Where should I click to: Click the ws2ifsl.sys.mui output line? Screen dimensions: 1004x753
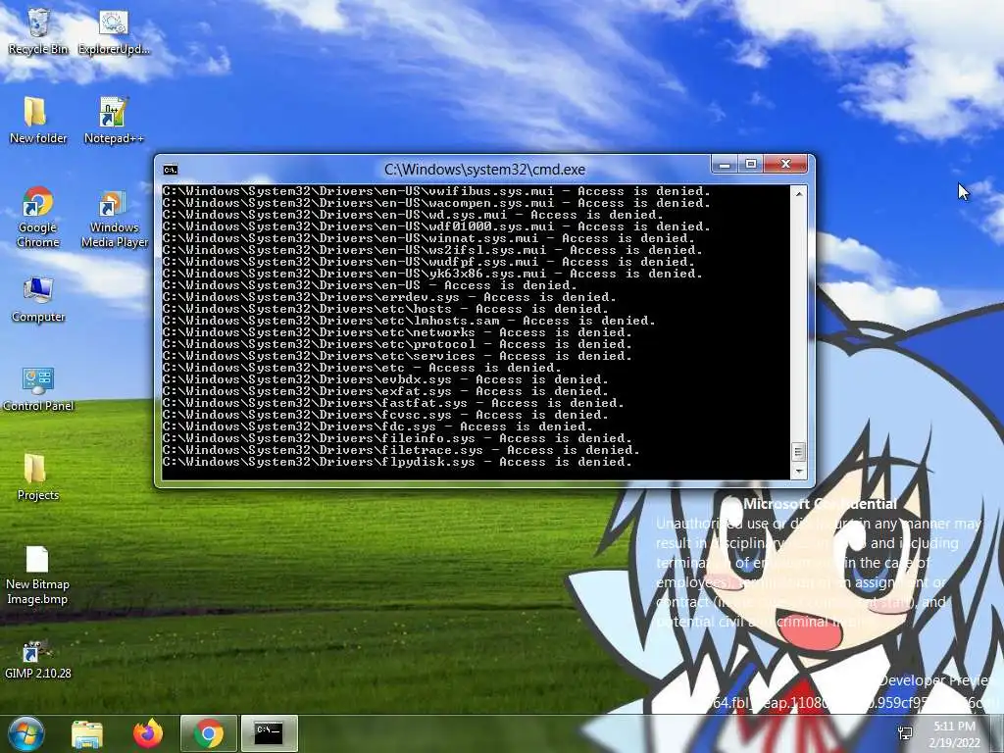432,250
